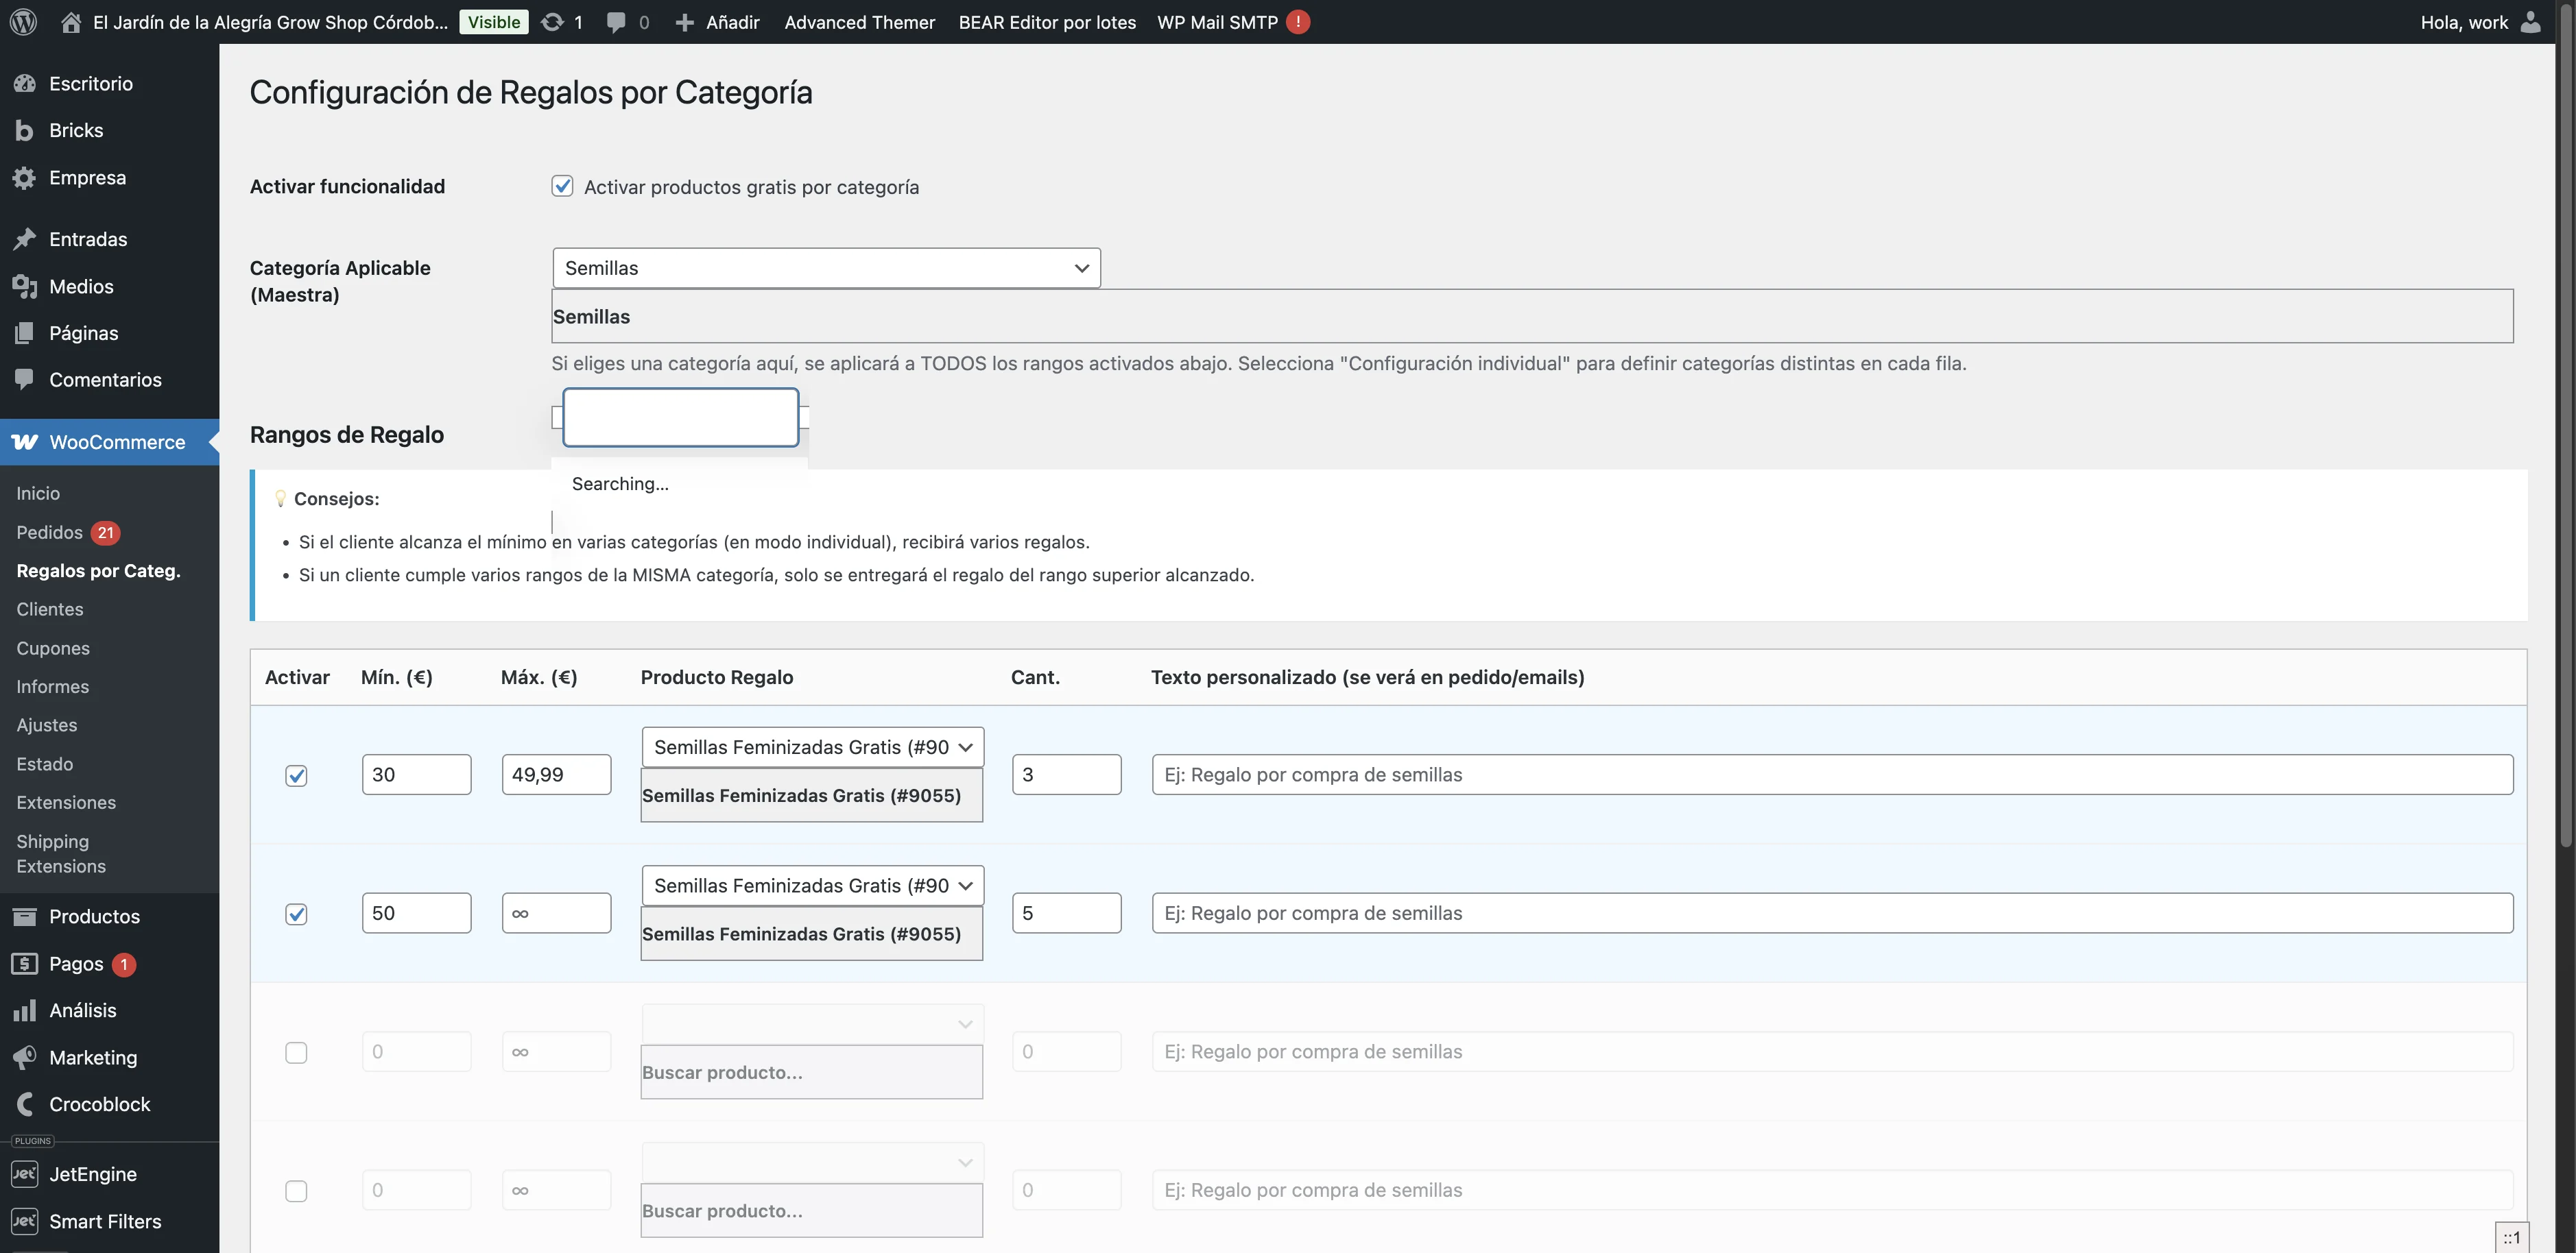Uncheck Activar for the 30€ range row
The height and width of the screenshot is (1253, 2576).
tap(296, 775)
